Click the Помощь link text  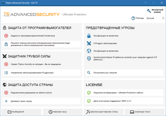140,18
